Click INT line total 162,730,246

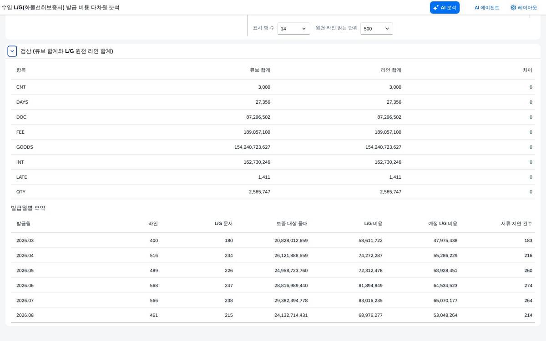point(388,162)
